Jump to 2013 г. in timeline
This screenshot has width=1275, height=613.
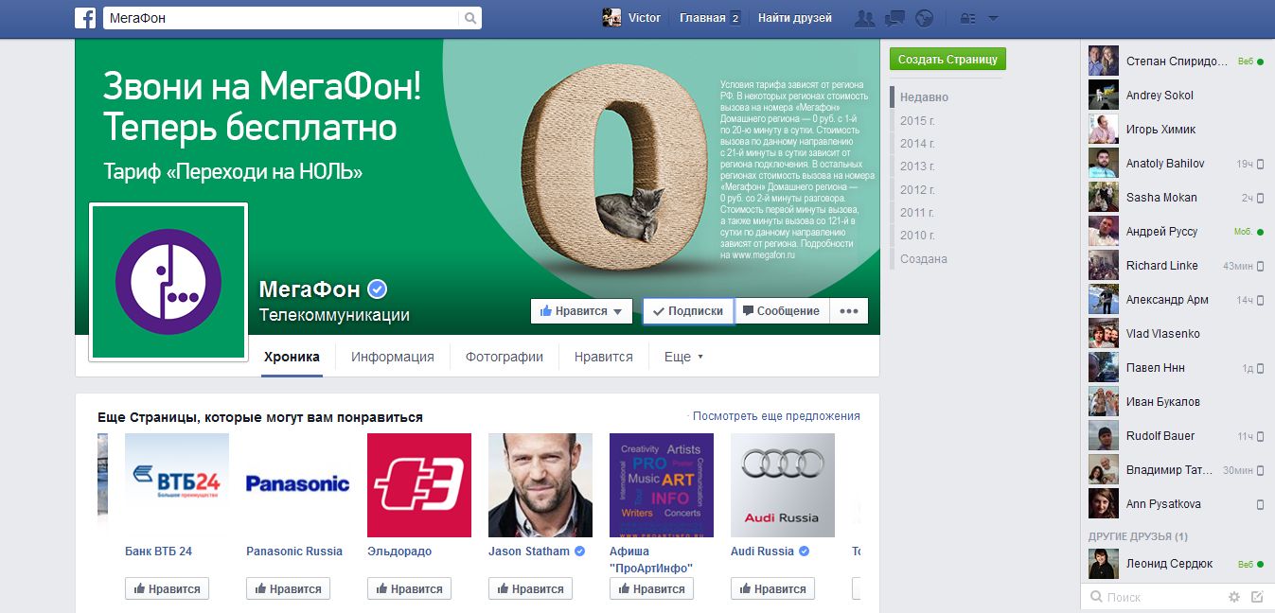click(x=917, y=166)
